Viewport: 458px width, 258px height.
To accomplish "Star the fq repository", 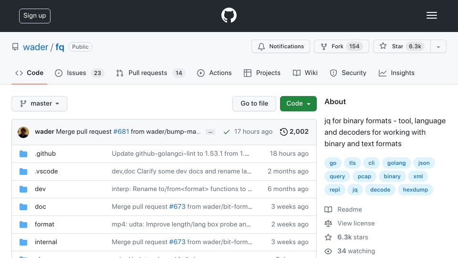I will click(x=402, y=46).
